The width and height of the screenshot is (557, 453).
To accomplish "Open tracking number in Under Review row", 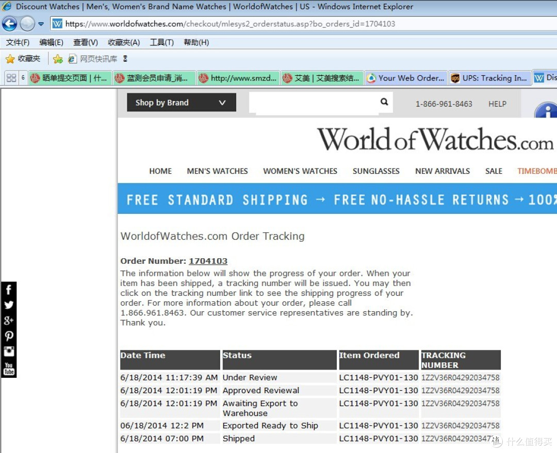I will pyautogui.click(x=461, y=377).
